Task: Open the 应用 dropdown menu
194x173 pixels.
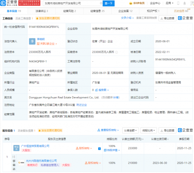Action: [x=170, y=3]
